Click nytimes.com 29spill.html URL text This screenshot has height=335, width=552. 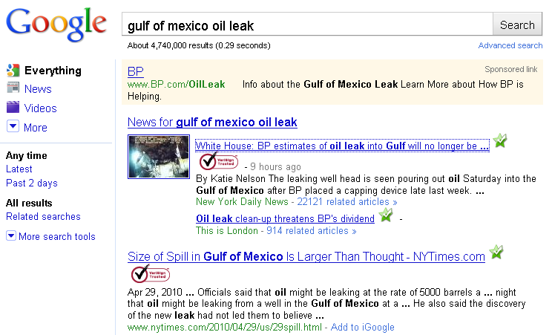pos(225,328)
